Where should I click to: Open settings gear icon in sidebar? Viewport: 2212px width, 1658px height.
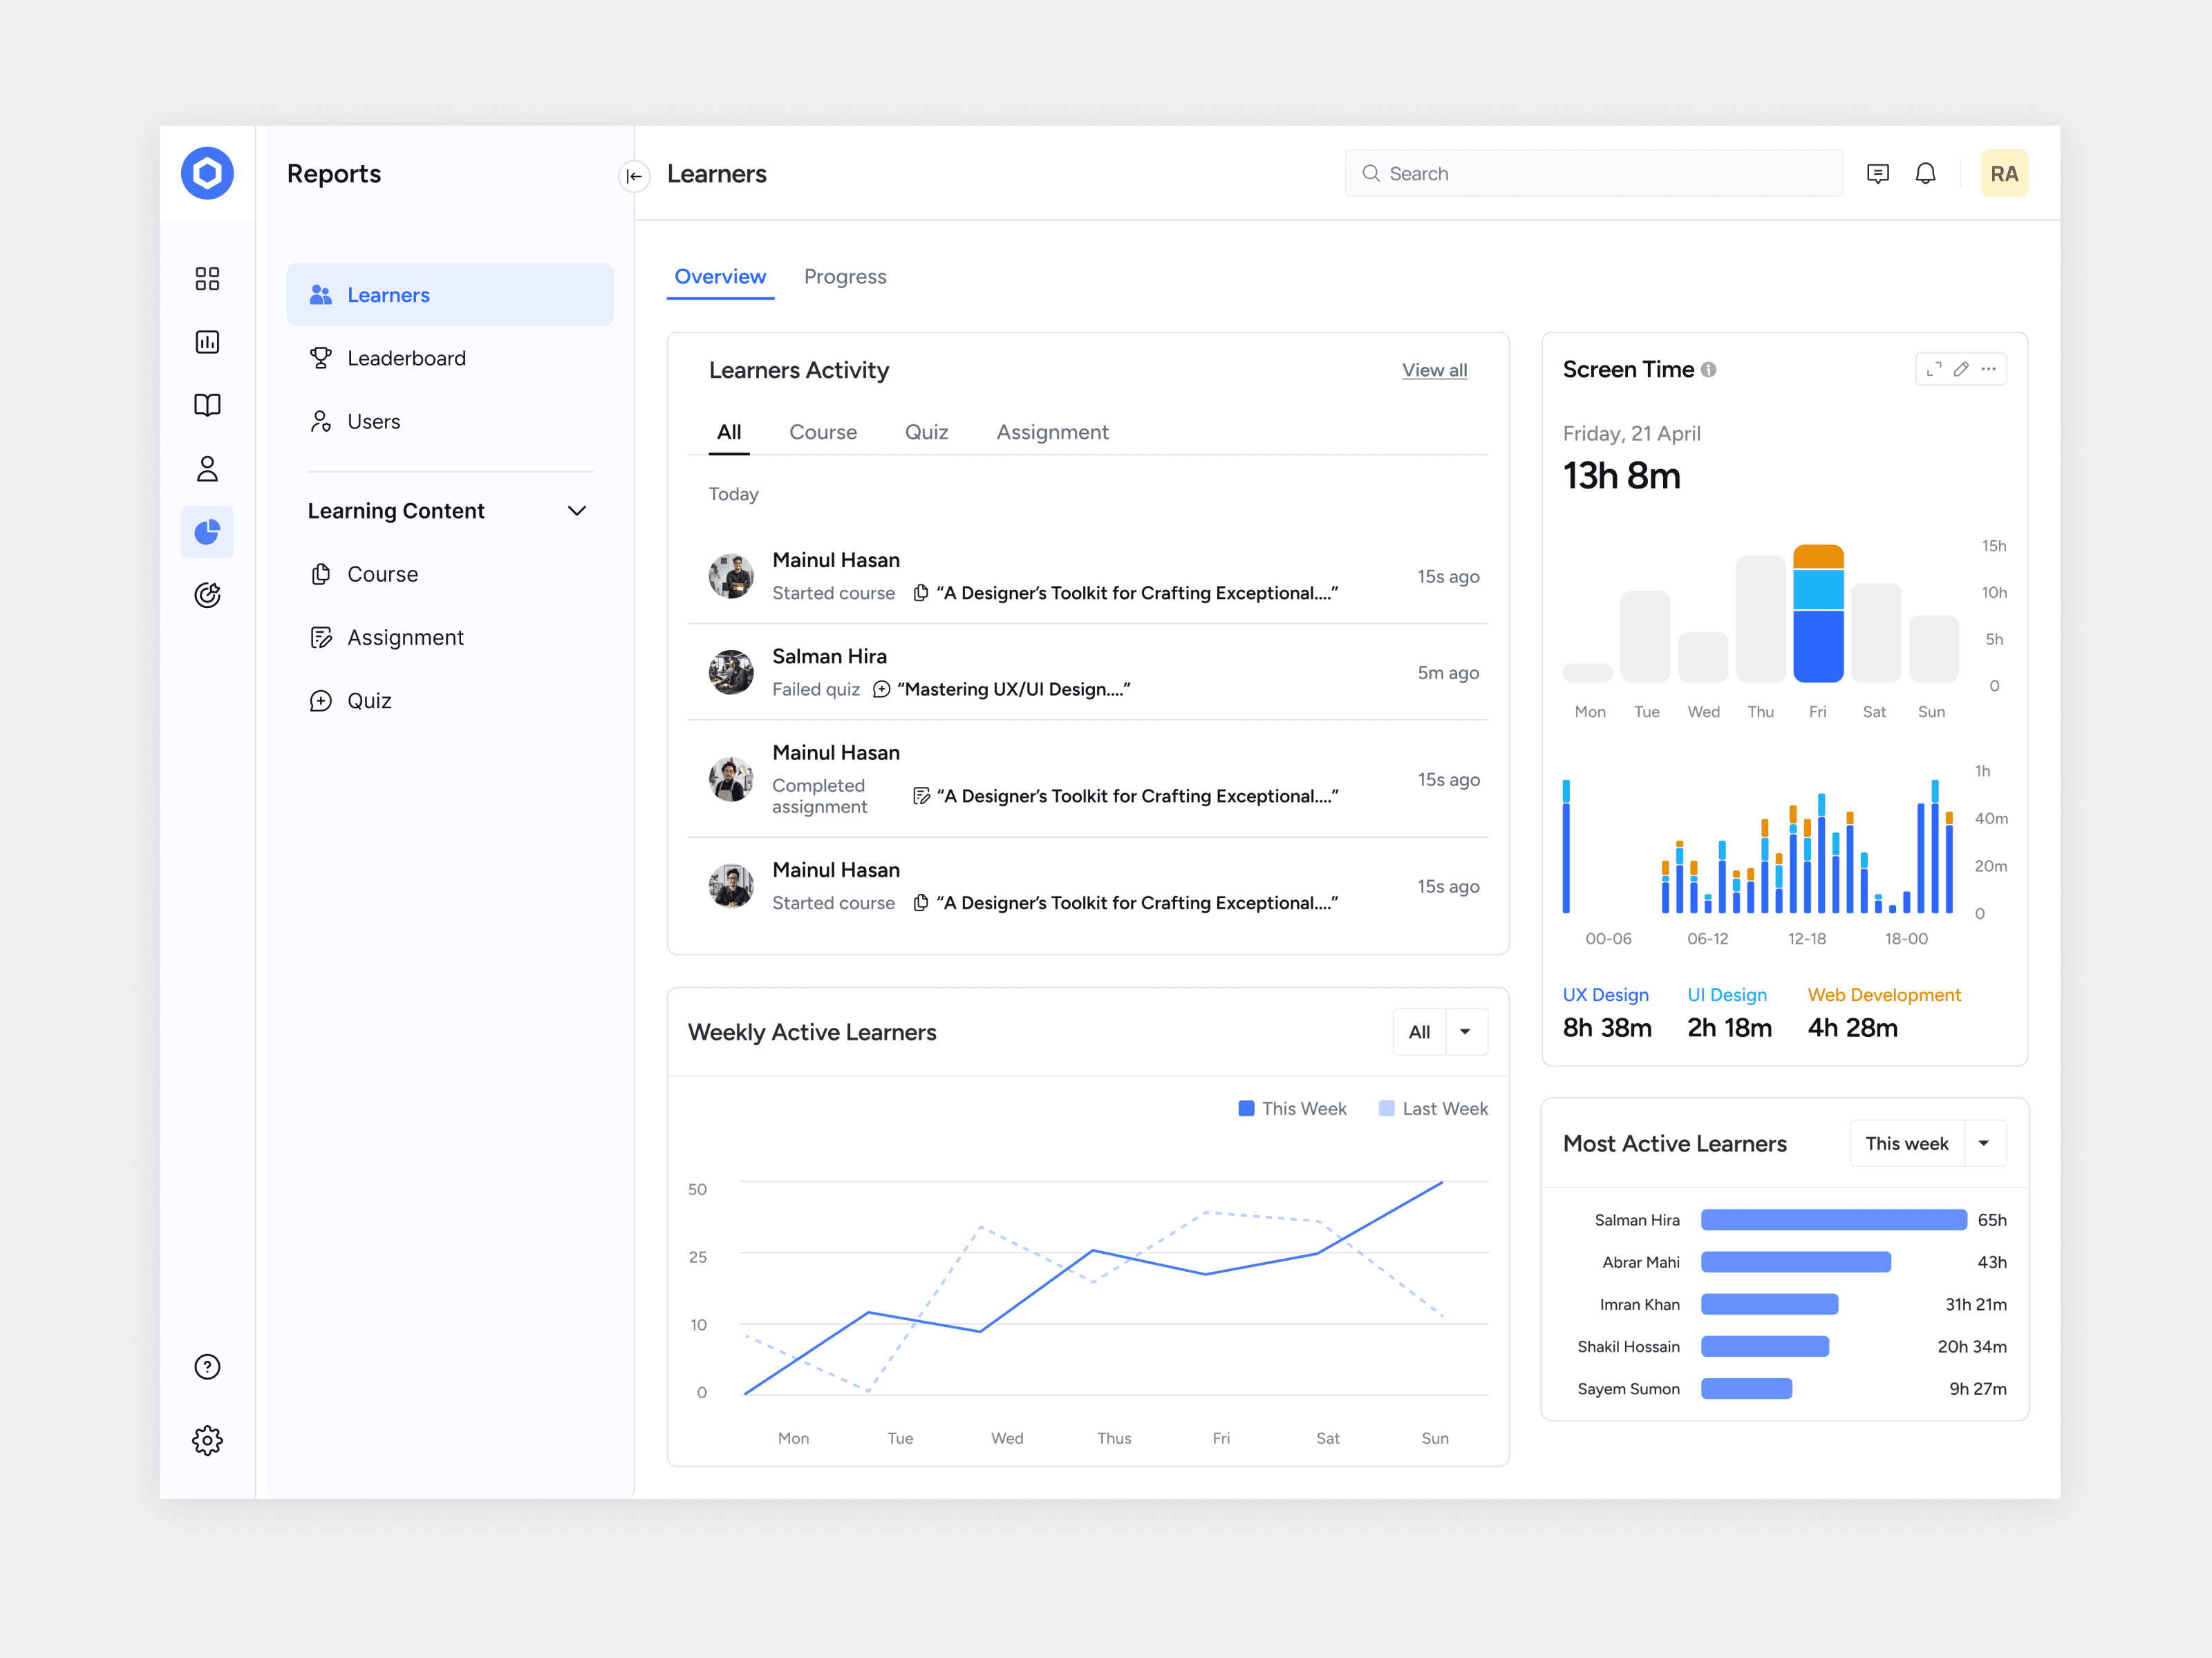point(207,1440)
